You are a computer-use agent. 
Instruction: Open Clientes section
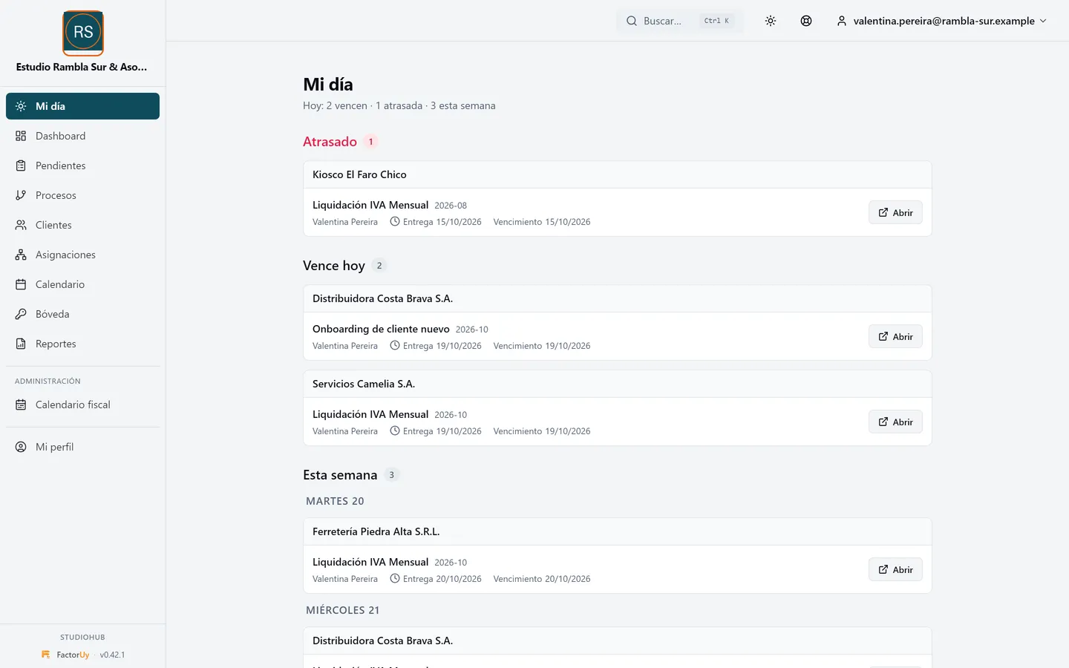tap(82, 225)
